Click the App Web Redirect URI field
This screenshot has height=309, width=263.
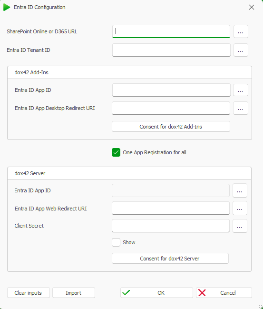171,208
